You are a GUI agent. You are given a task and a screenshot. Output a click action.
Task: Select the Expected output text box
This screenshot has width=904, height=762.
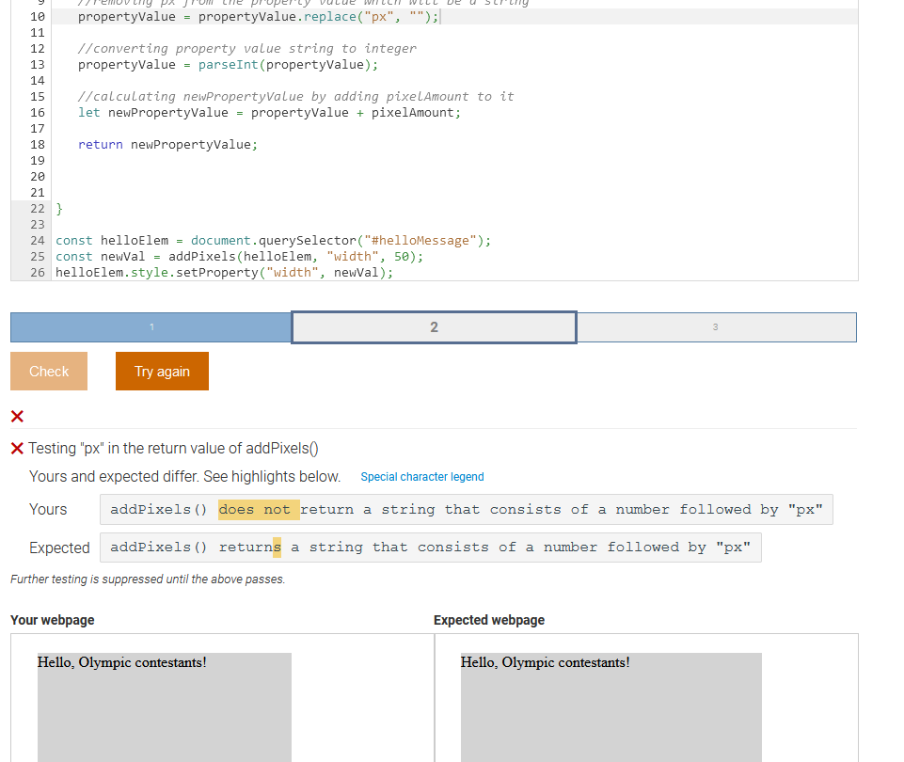(x=429, y=547)
